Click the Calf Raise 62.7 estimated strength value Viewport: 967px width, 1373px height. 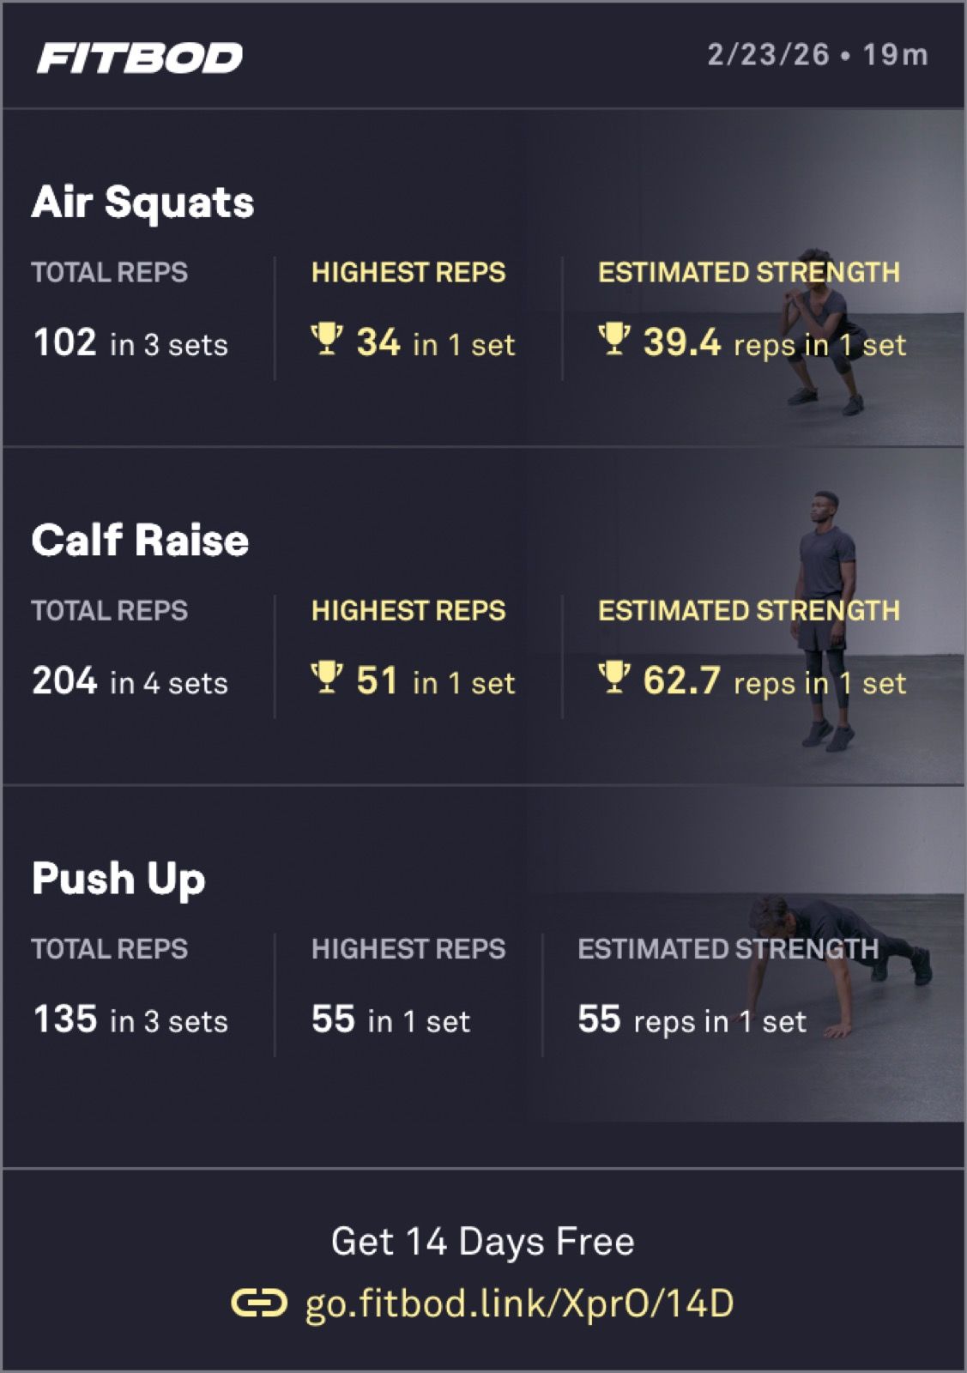[x=681, y=680]
